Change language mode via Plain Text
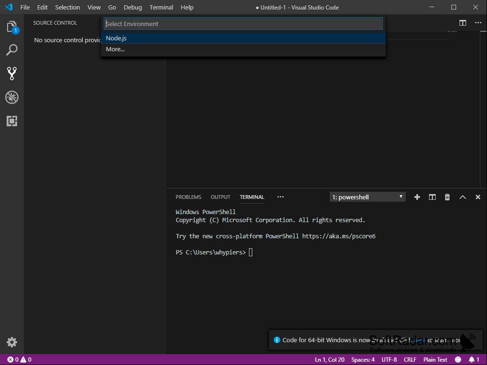 (x=435, y=360)
